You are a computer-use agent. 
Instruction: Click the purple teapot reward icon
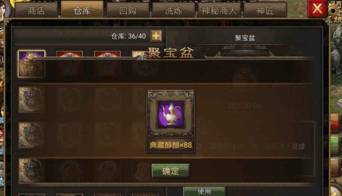tap(171, 114)
